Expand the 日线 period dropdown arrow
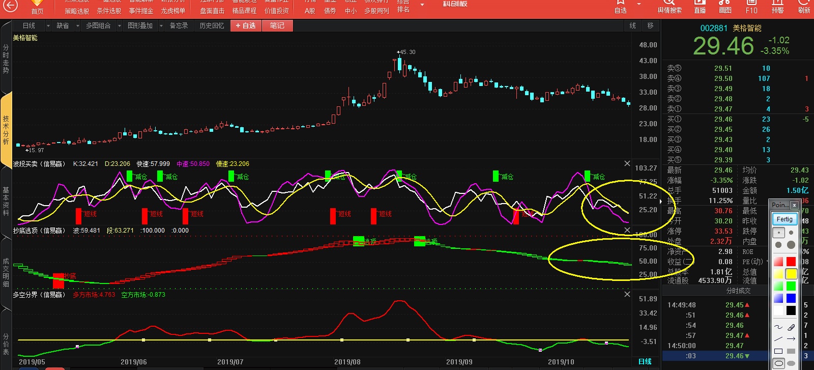 click(x=48, y=25)
